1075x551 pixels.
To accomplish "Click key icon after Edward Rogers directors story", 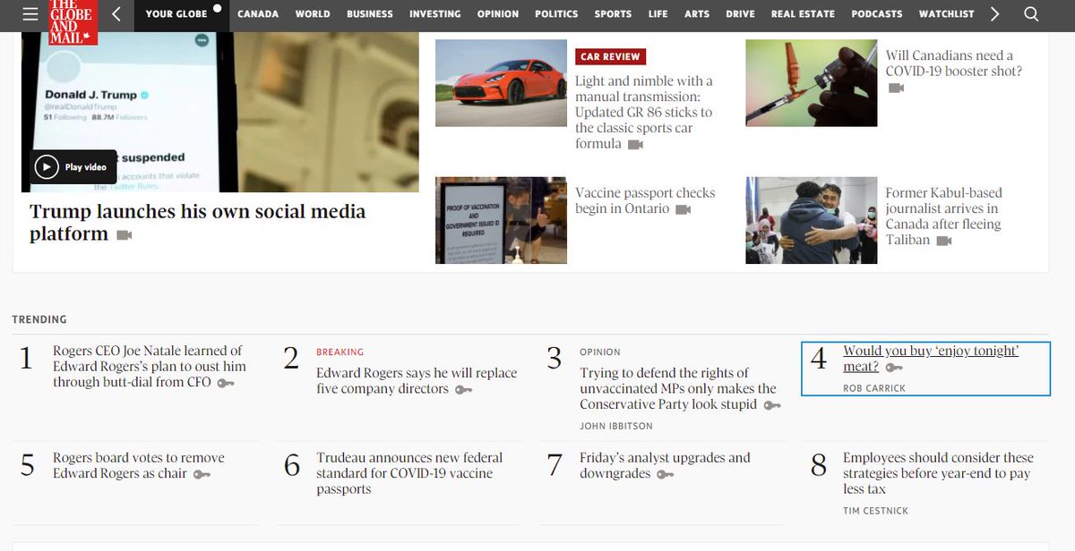I will [463, 390].
